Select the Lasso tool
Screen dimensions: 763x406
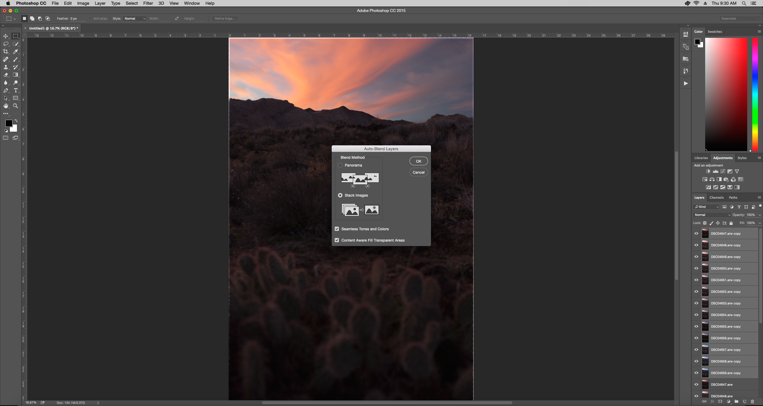coord(6,44)
